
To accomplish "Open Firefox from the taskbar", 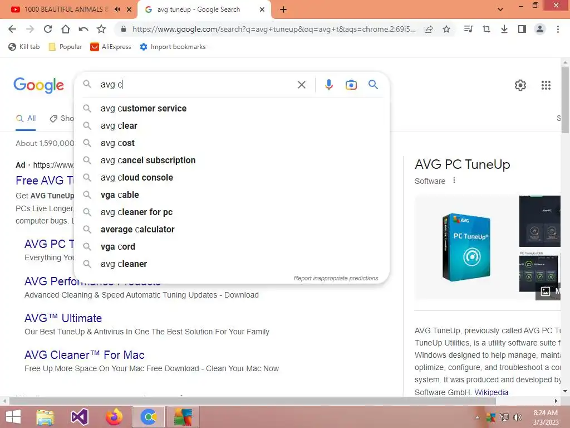I will pos(114,417).
